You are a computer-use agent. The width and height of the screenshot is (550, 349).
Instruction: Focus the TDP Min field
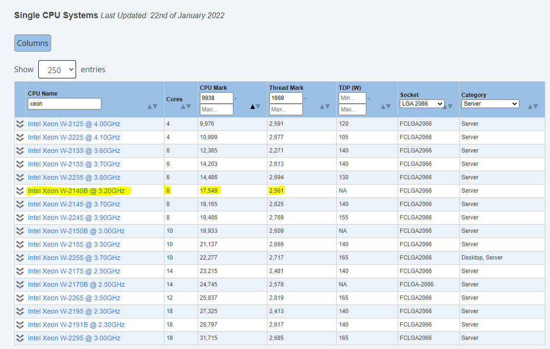coord(352,98)
